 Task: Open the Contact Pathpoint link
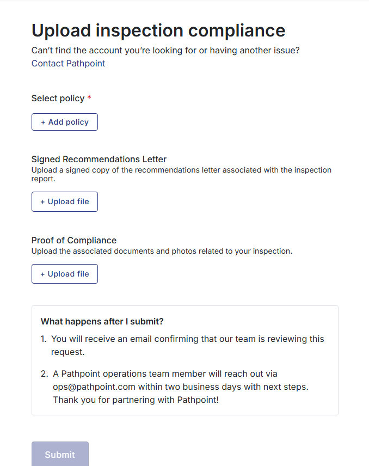(x=68, y=64)
